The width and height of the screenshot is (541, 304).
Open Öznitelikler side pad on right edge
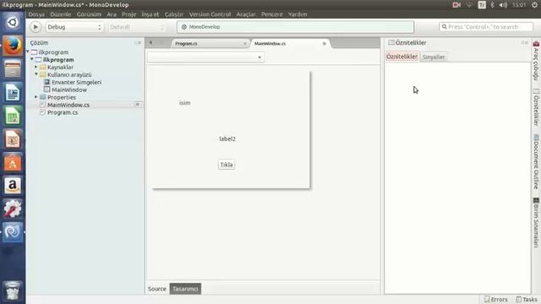click(x=536, y=107)
